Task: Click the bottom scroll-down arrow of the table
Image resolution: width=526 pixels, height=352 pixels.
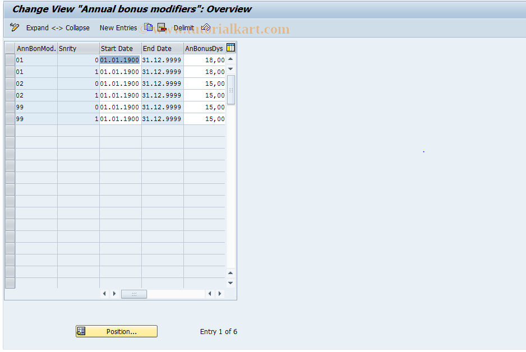Action: click(x=230, y=283)
